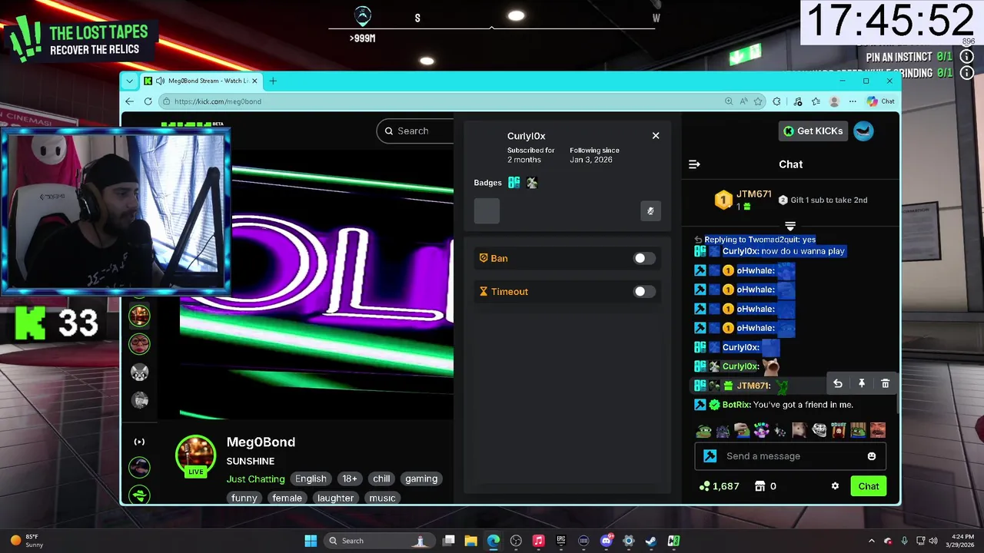The image size is (984, 553).
Task: Click CurlyI0x username in 'now do u wanna play' message
Action: [x=740, y=251]
